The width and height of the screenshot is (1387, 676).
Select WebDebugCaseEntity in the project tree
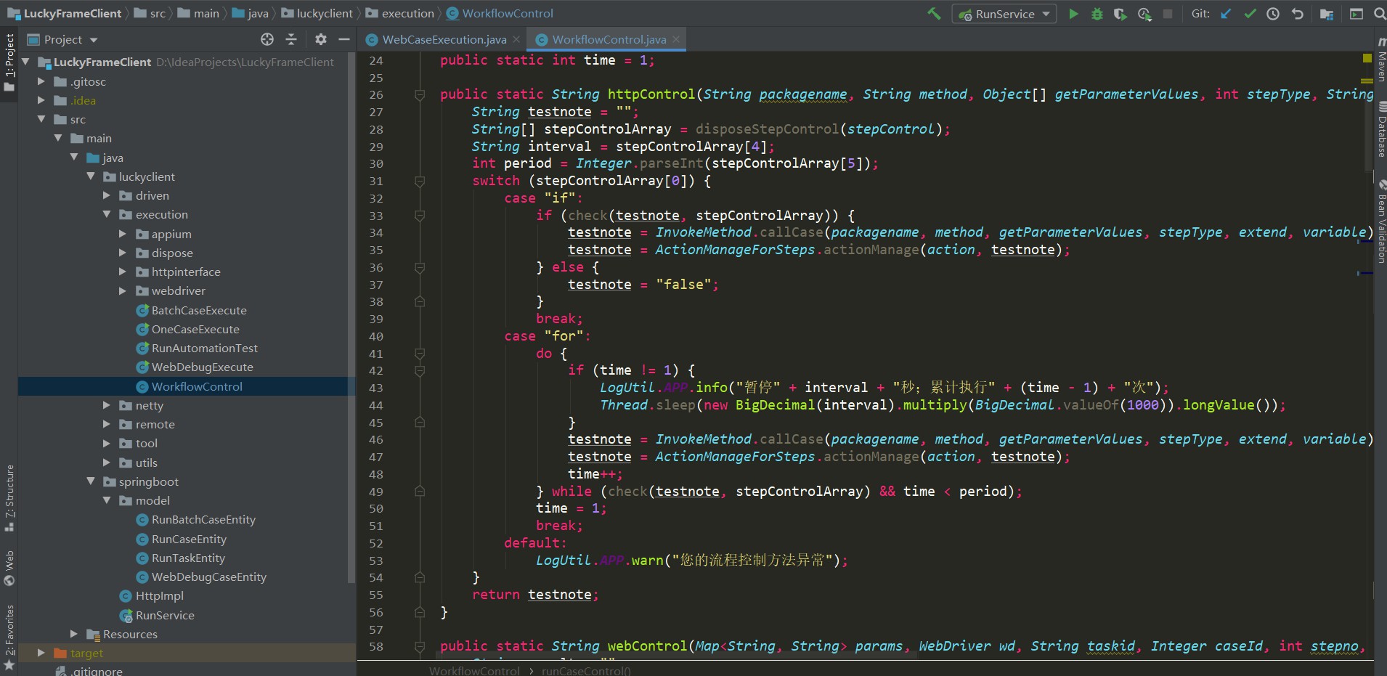click(201, 577)
